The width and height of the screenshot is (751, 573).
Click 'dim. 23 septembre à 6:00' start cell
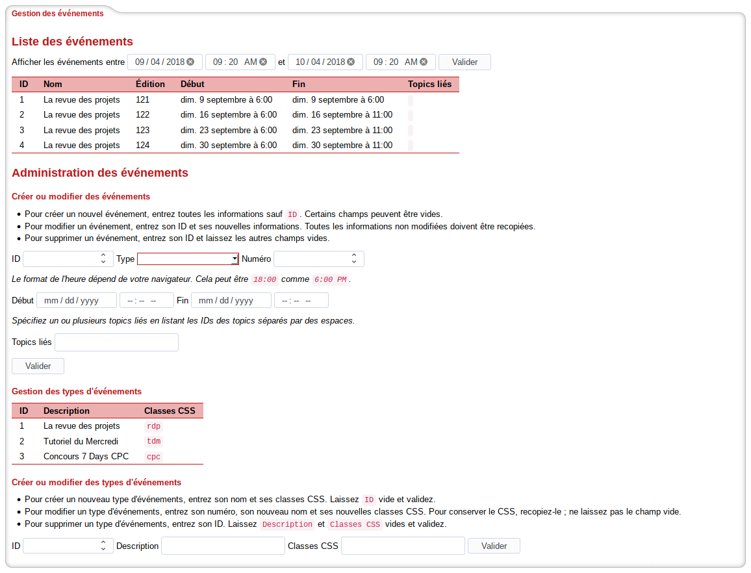coord(229,131)
